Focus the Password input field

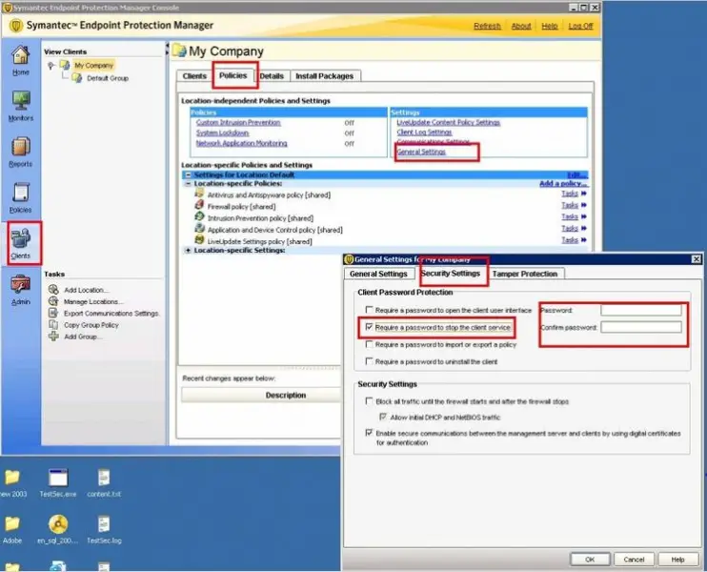641,310
